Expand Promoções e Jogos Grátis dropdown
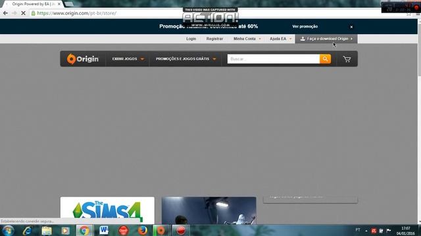421x236 pixels. pyautogui.click(x=186, y=59)
